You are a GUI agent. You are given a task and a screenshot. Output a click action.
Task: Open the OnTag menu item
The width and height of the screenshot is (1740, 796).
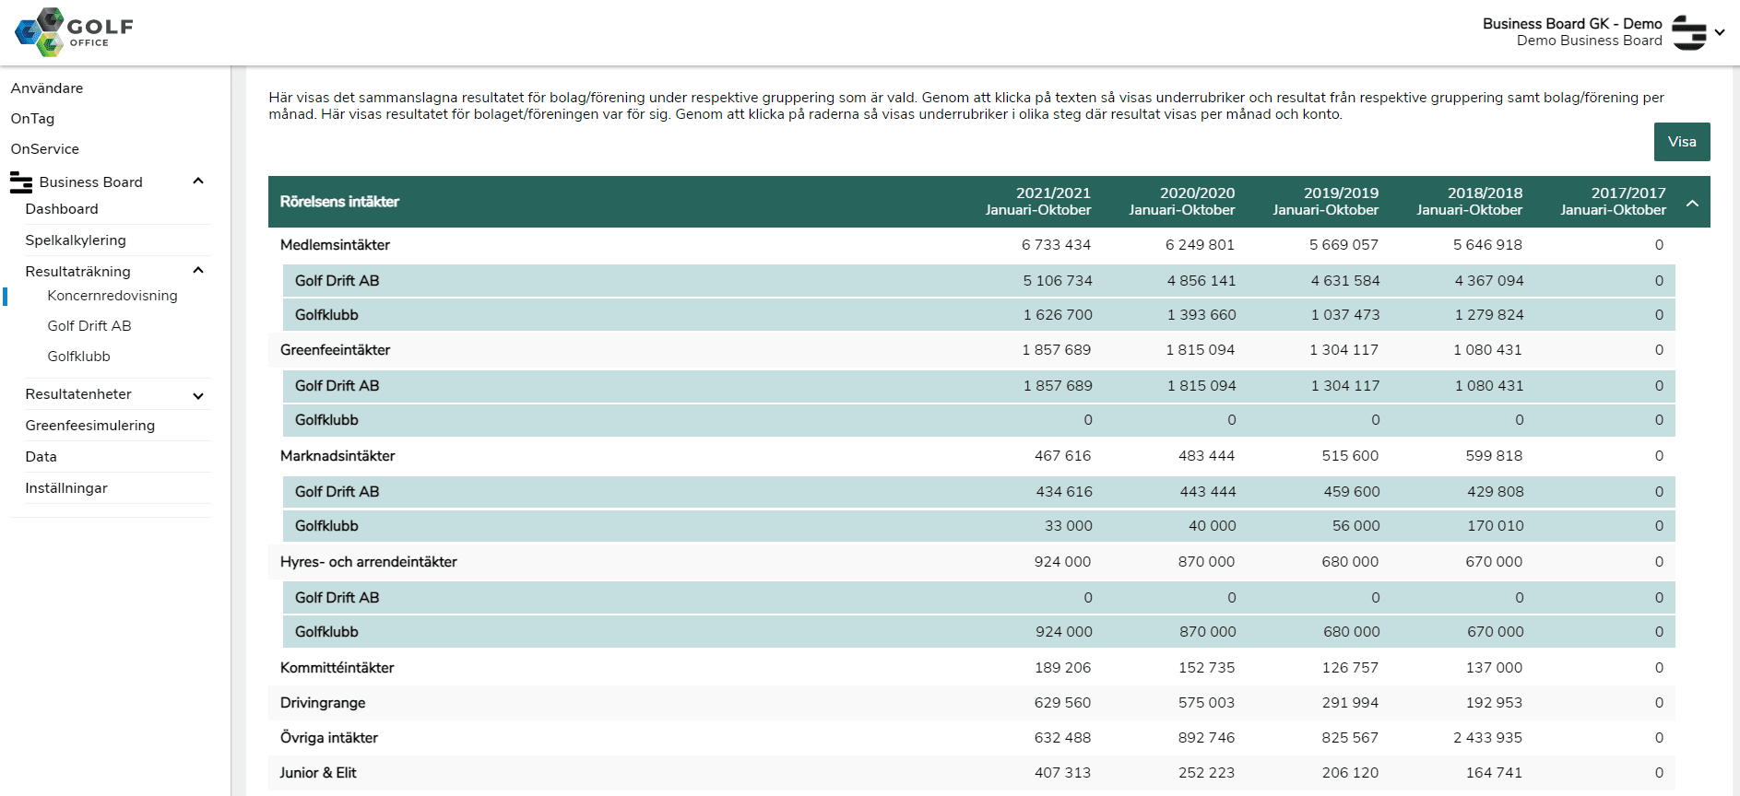[33, 119]
